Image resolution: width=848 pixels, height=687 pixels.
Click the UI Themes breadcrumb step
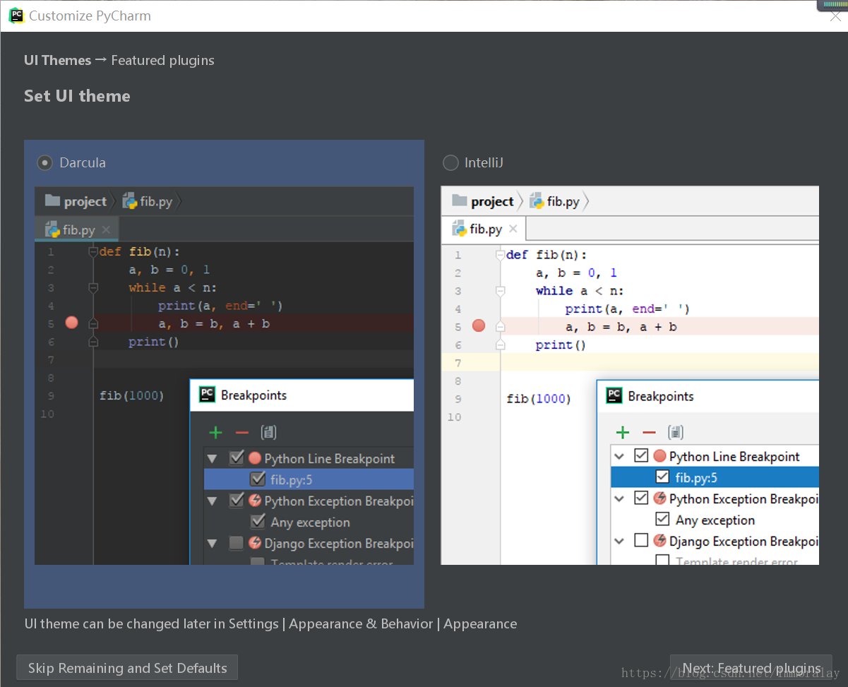coord(57,60)
